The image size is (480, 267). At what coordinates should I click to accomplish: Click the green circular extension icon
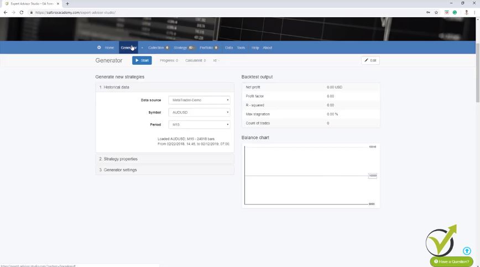455,13
